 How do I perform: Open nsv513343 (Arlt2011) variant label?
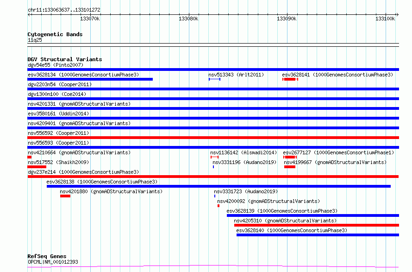click(x=236, y=75)
